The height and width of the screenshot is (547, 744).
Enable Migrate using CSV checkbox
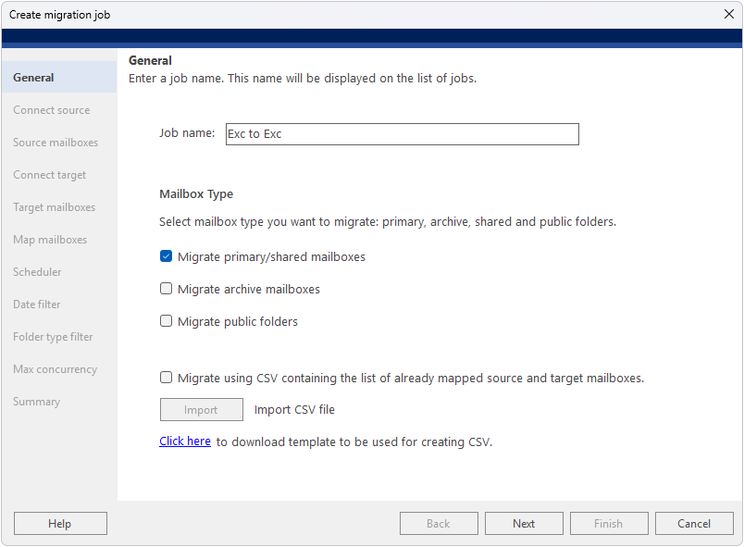tap(166, 378)
